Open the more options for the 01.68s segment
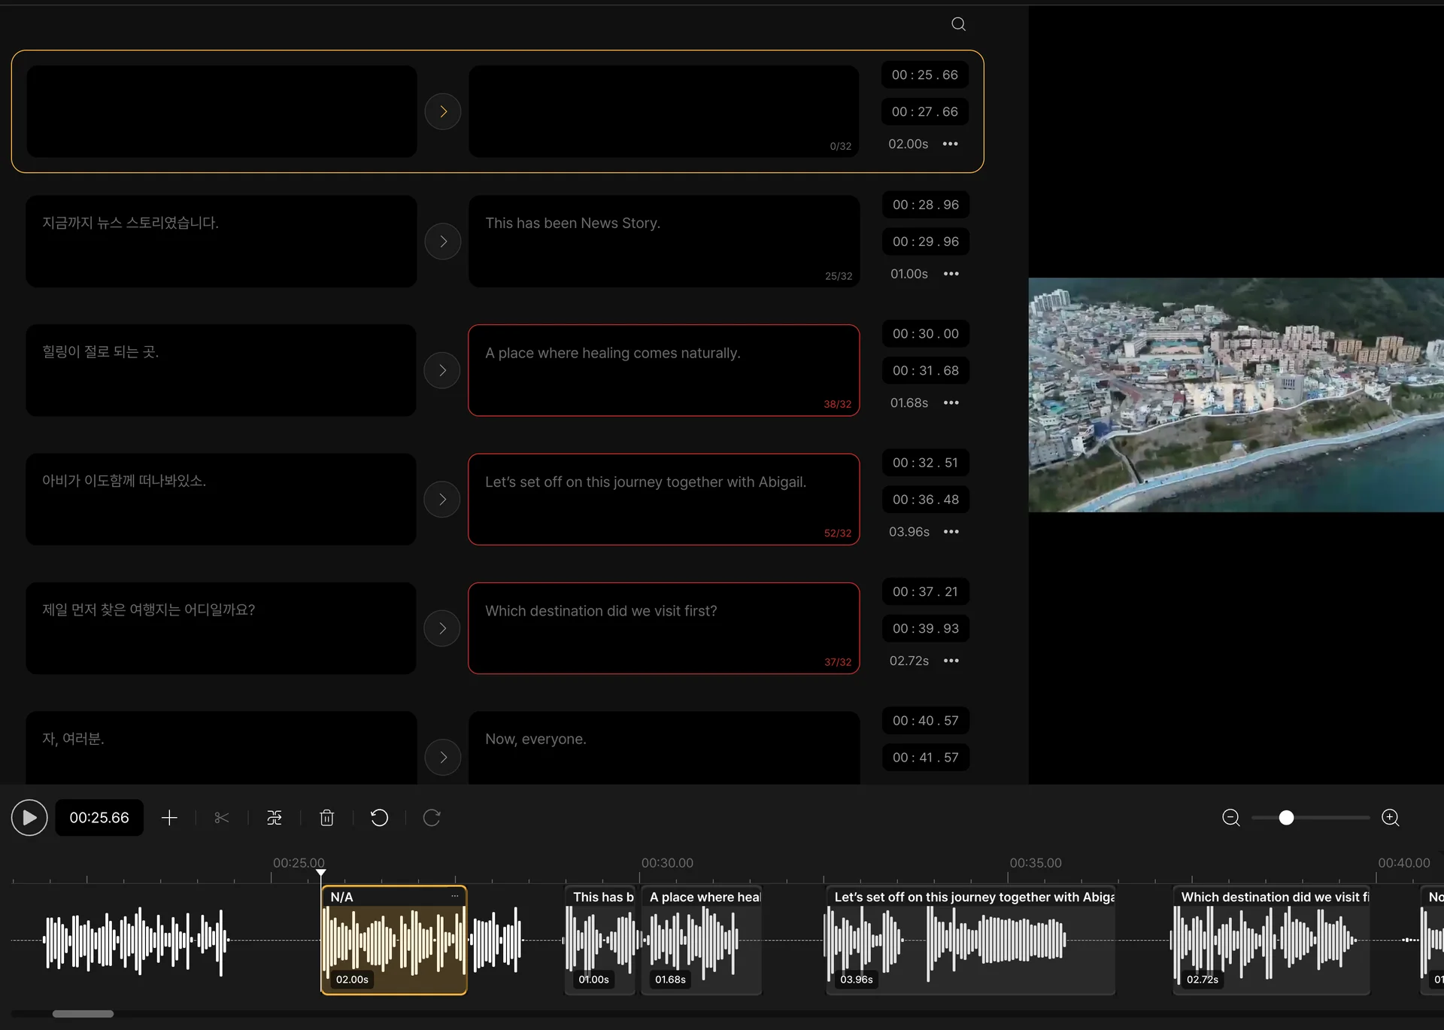Screen dimensions: 1444x1030 pyautogui.click(x=951, y=403)
